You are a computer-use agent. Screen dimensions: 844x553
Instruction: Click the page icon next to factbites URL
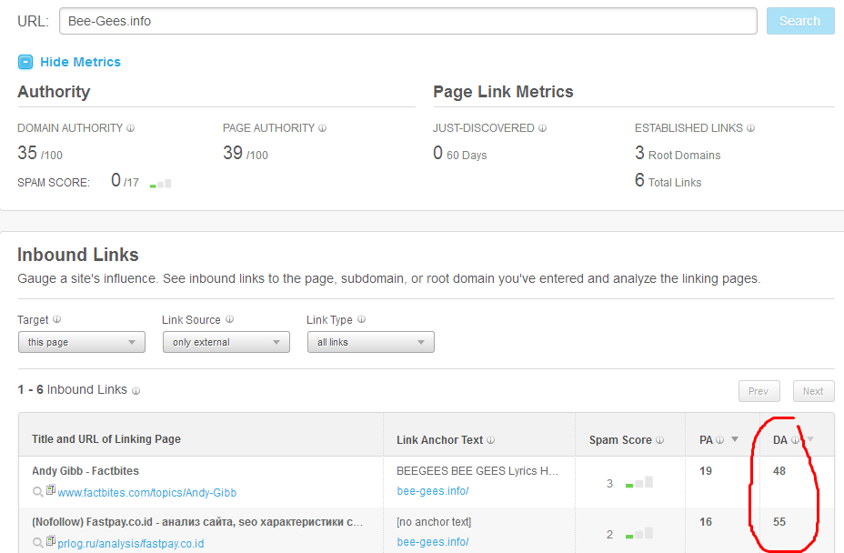51,490
